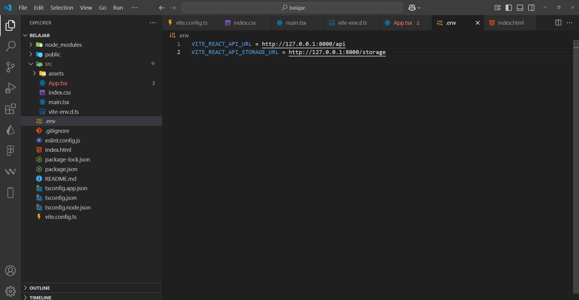Expand the OUTLINE section
This screenshot has height=300, width=579.
pyautogui.click(x=91, y=288)
